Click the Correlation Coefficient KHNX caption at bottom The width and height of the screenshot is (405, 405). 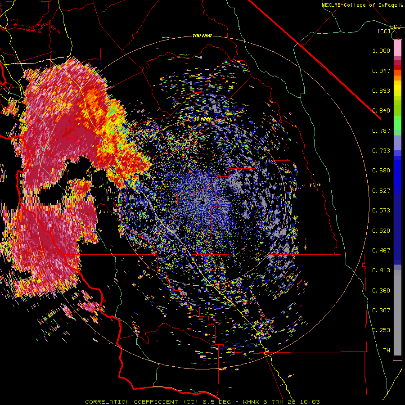point(202,402)
